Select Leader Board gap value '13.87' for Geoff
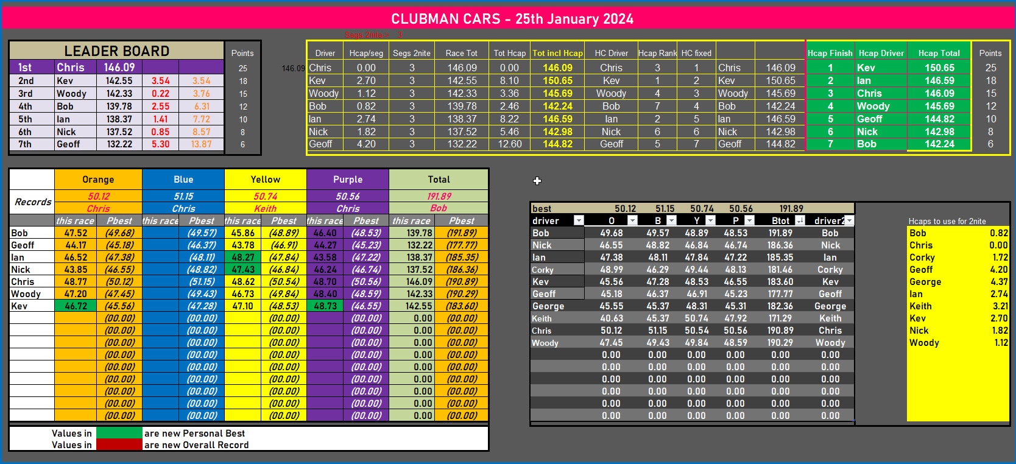 [201, 144]
